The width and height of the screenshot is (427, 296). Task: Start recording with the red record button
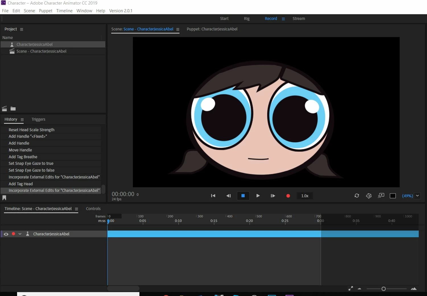point(288,196)
